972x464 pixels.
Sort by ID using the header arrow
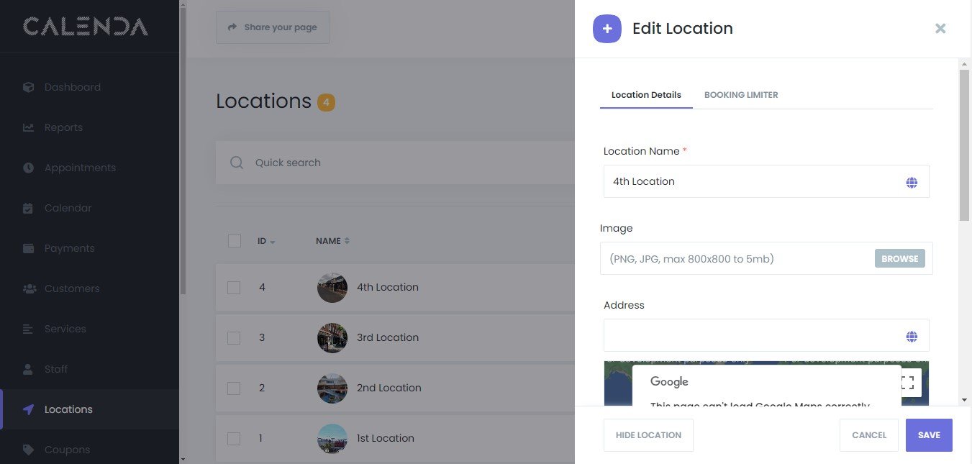pyautogui.click(x=273, y=242)
